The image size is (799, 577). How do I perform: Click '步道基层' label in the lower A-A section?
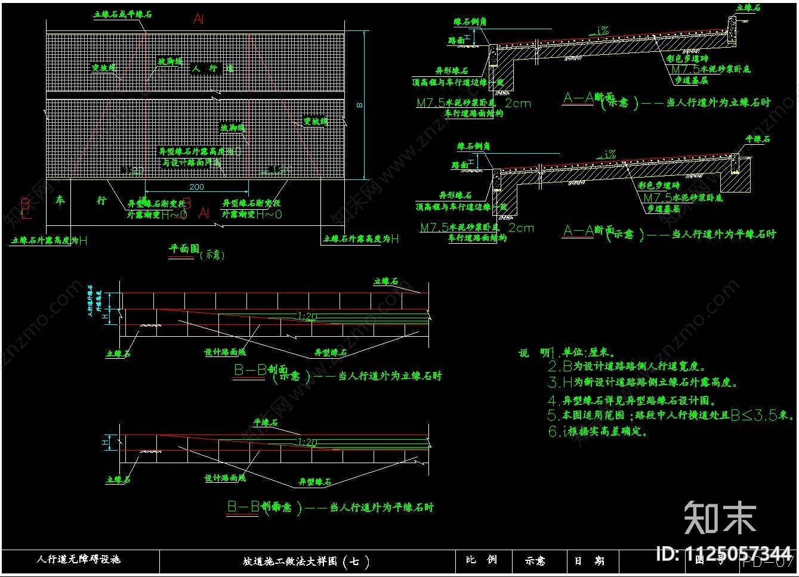(664, 209)
